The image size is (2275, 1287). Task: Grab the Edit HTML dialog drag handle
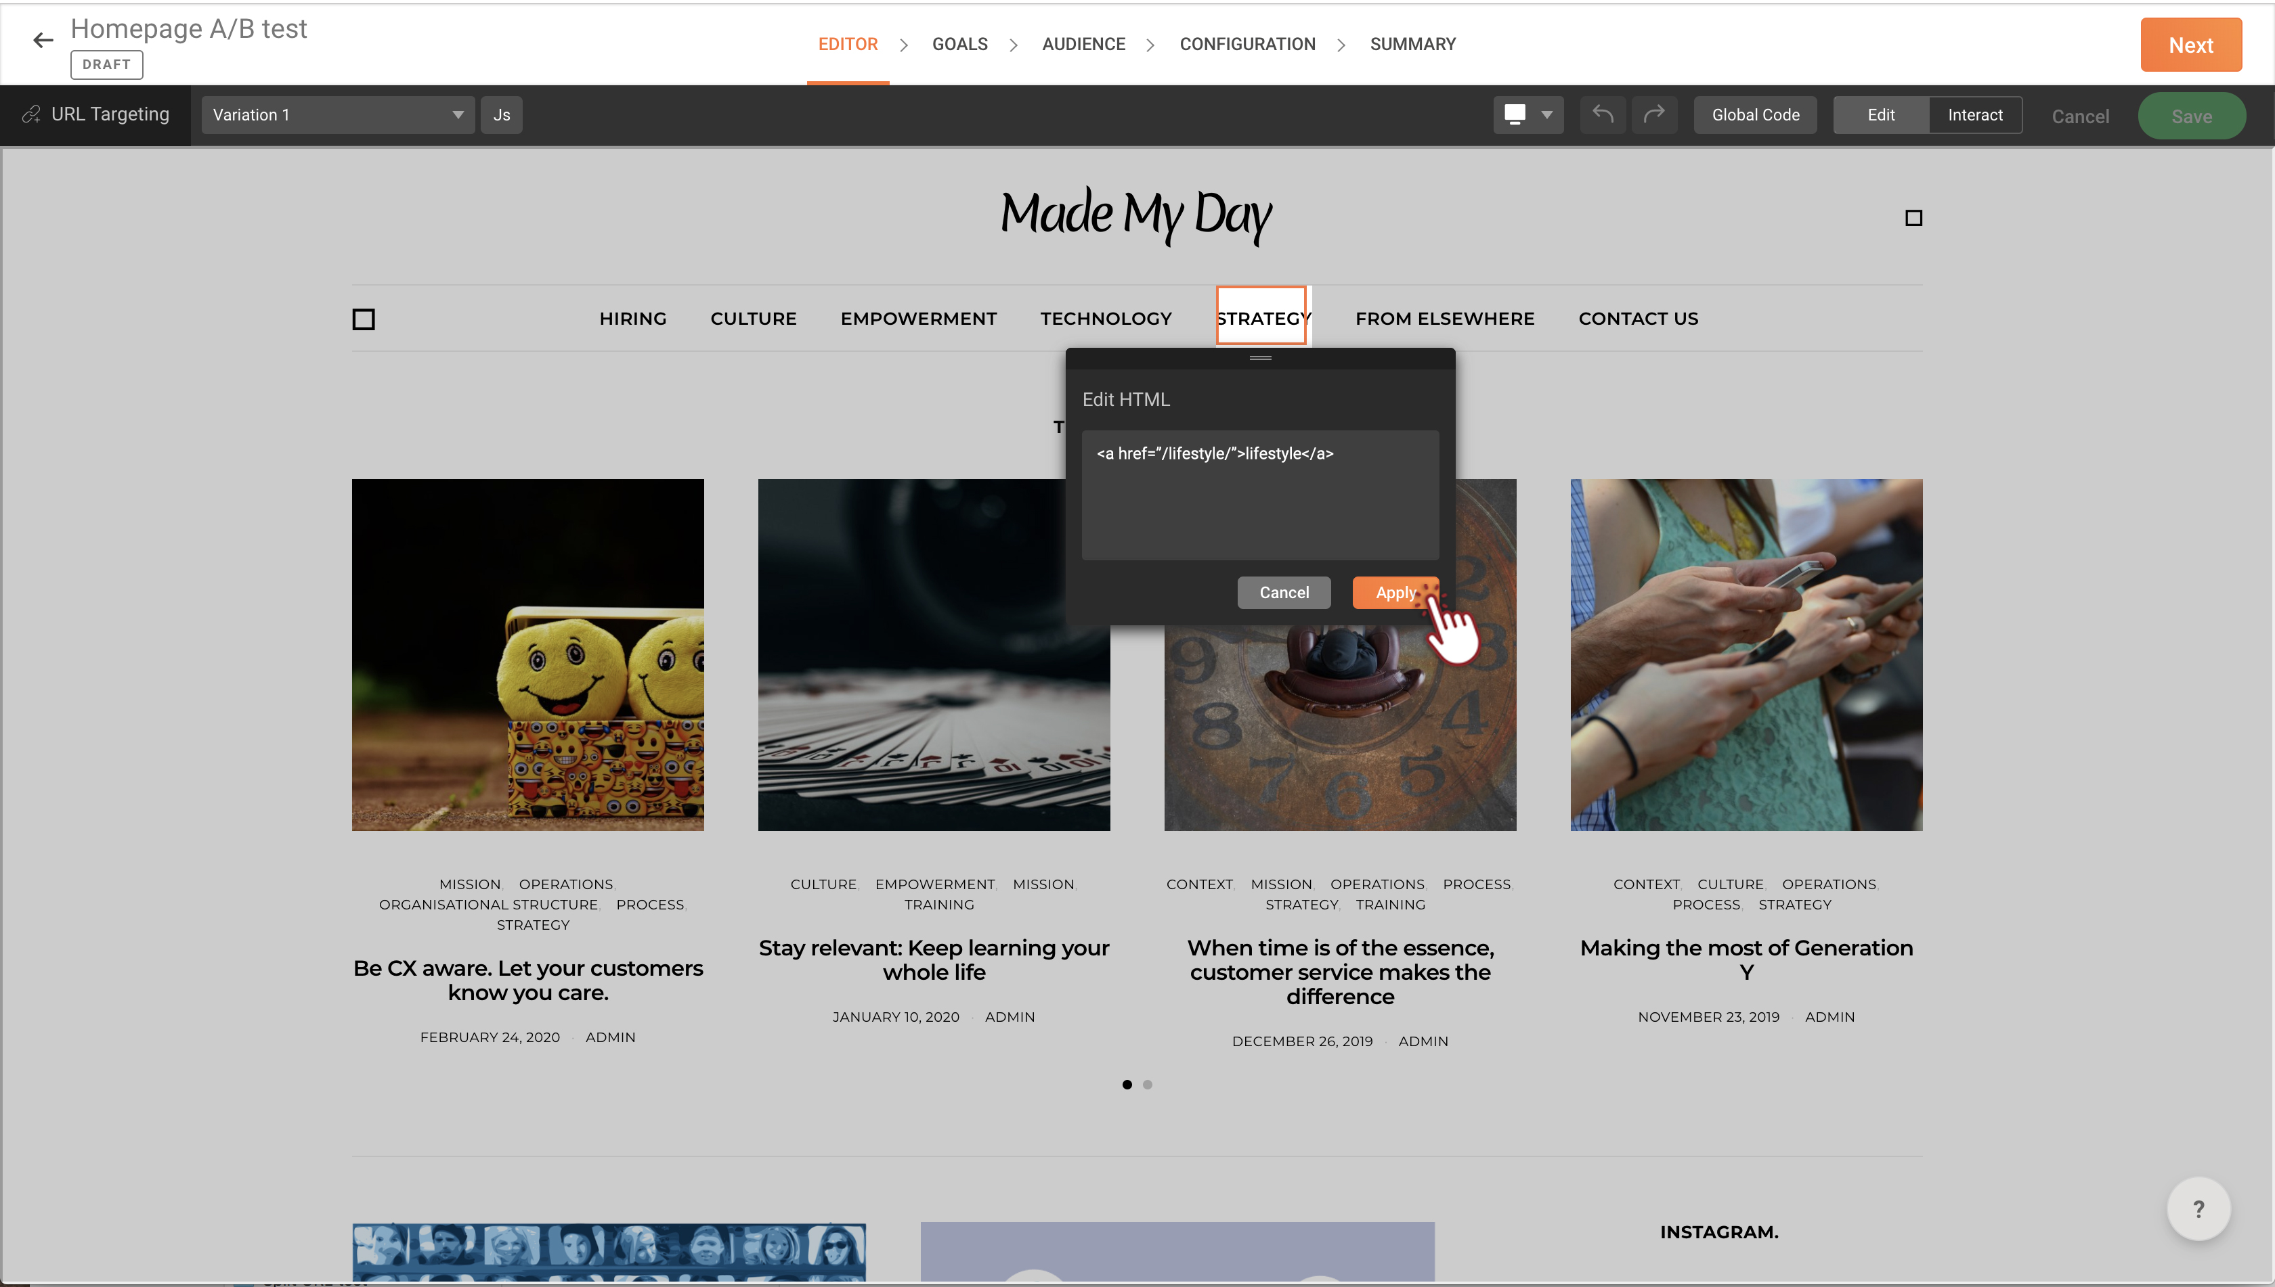coord(1259,358)
